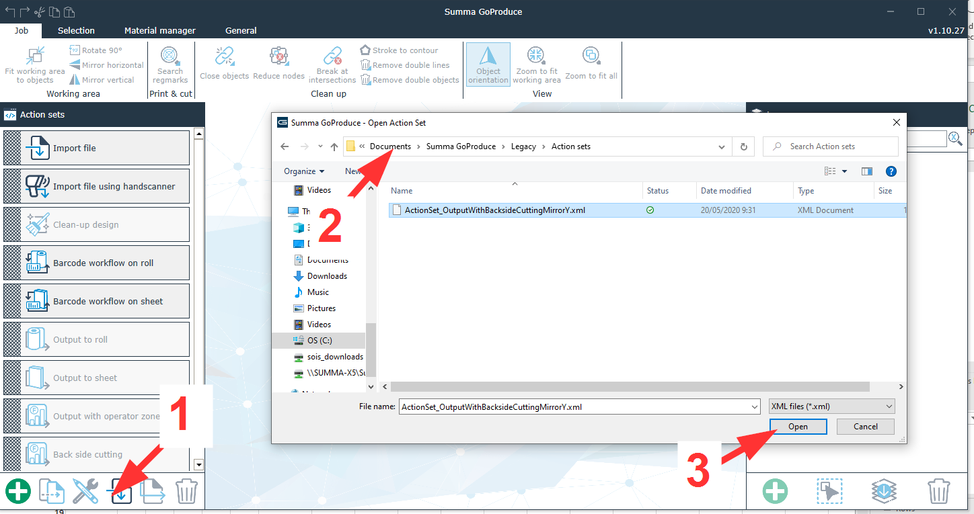Open the Material manager tab
This screenshot has width=974, height=514.
tap(160, 30)
